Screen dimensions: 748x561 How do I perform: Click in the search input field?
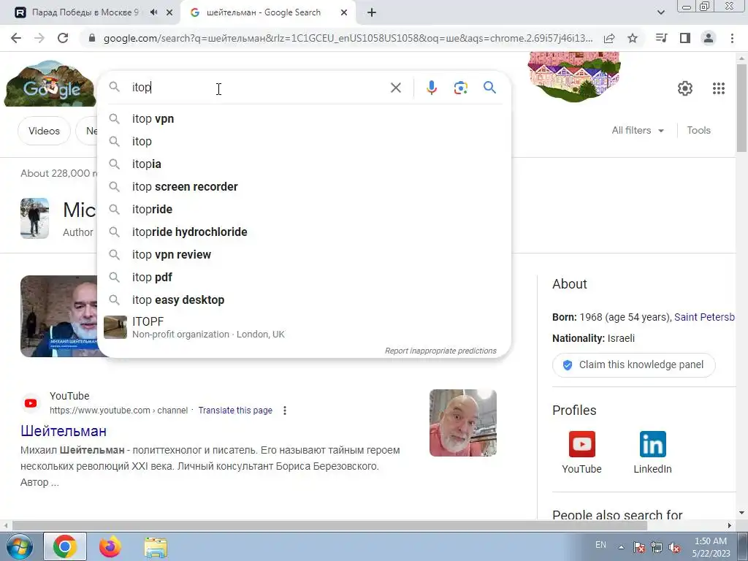[x=258, y=88]
